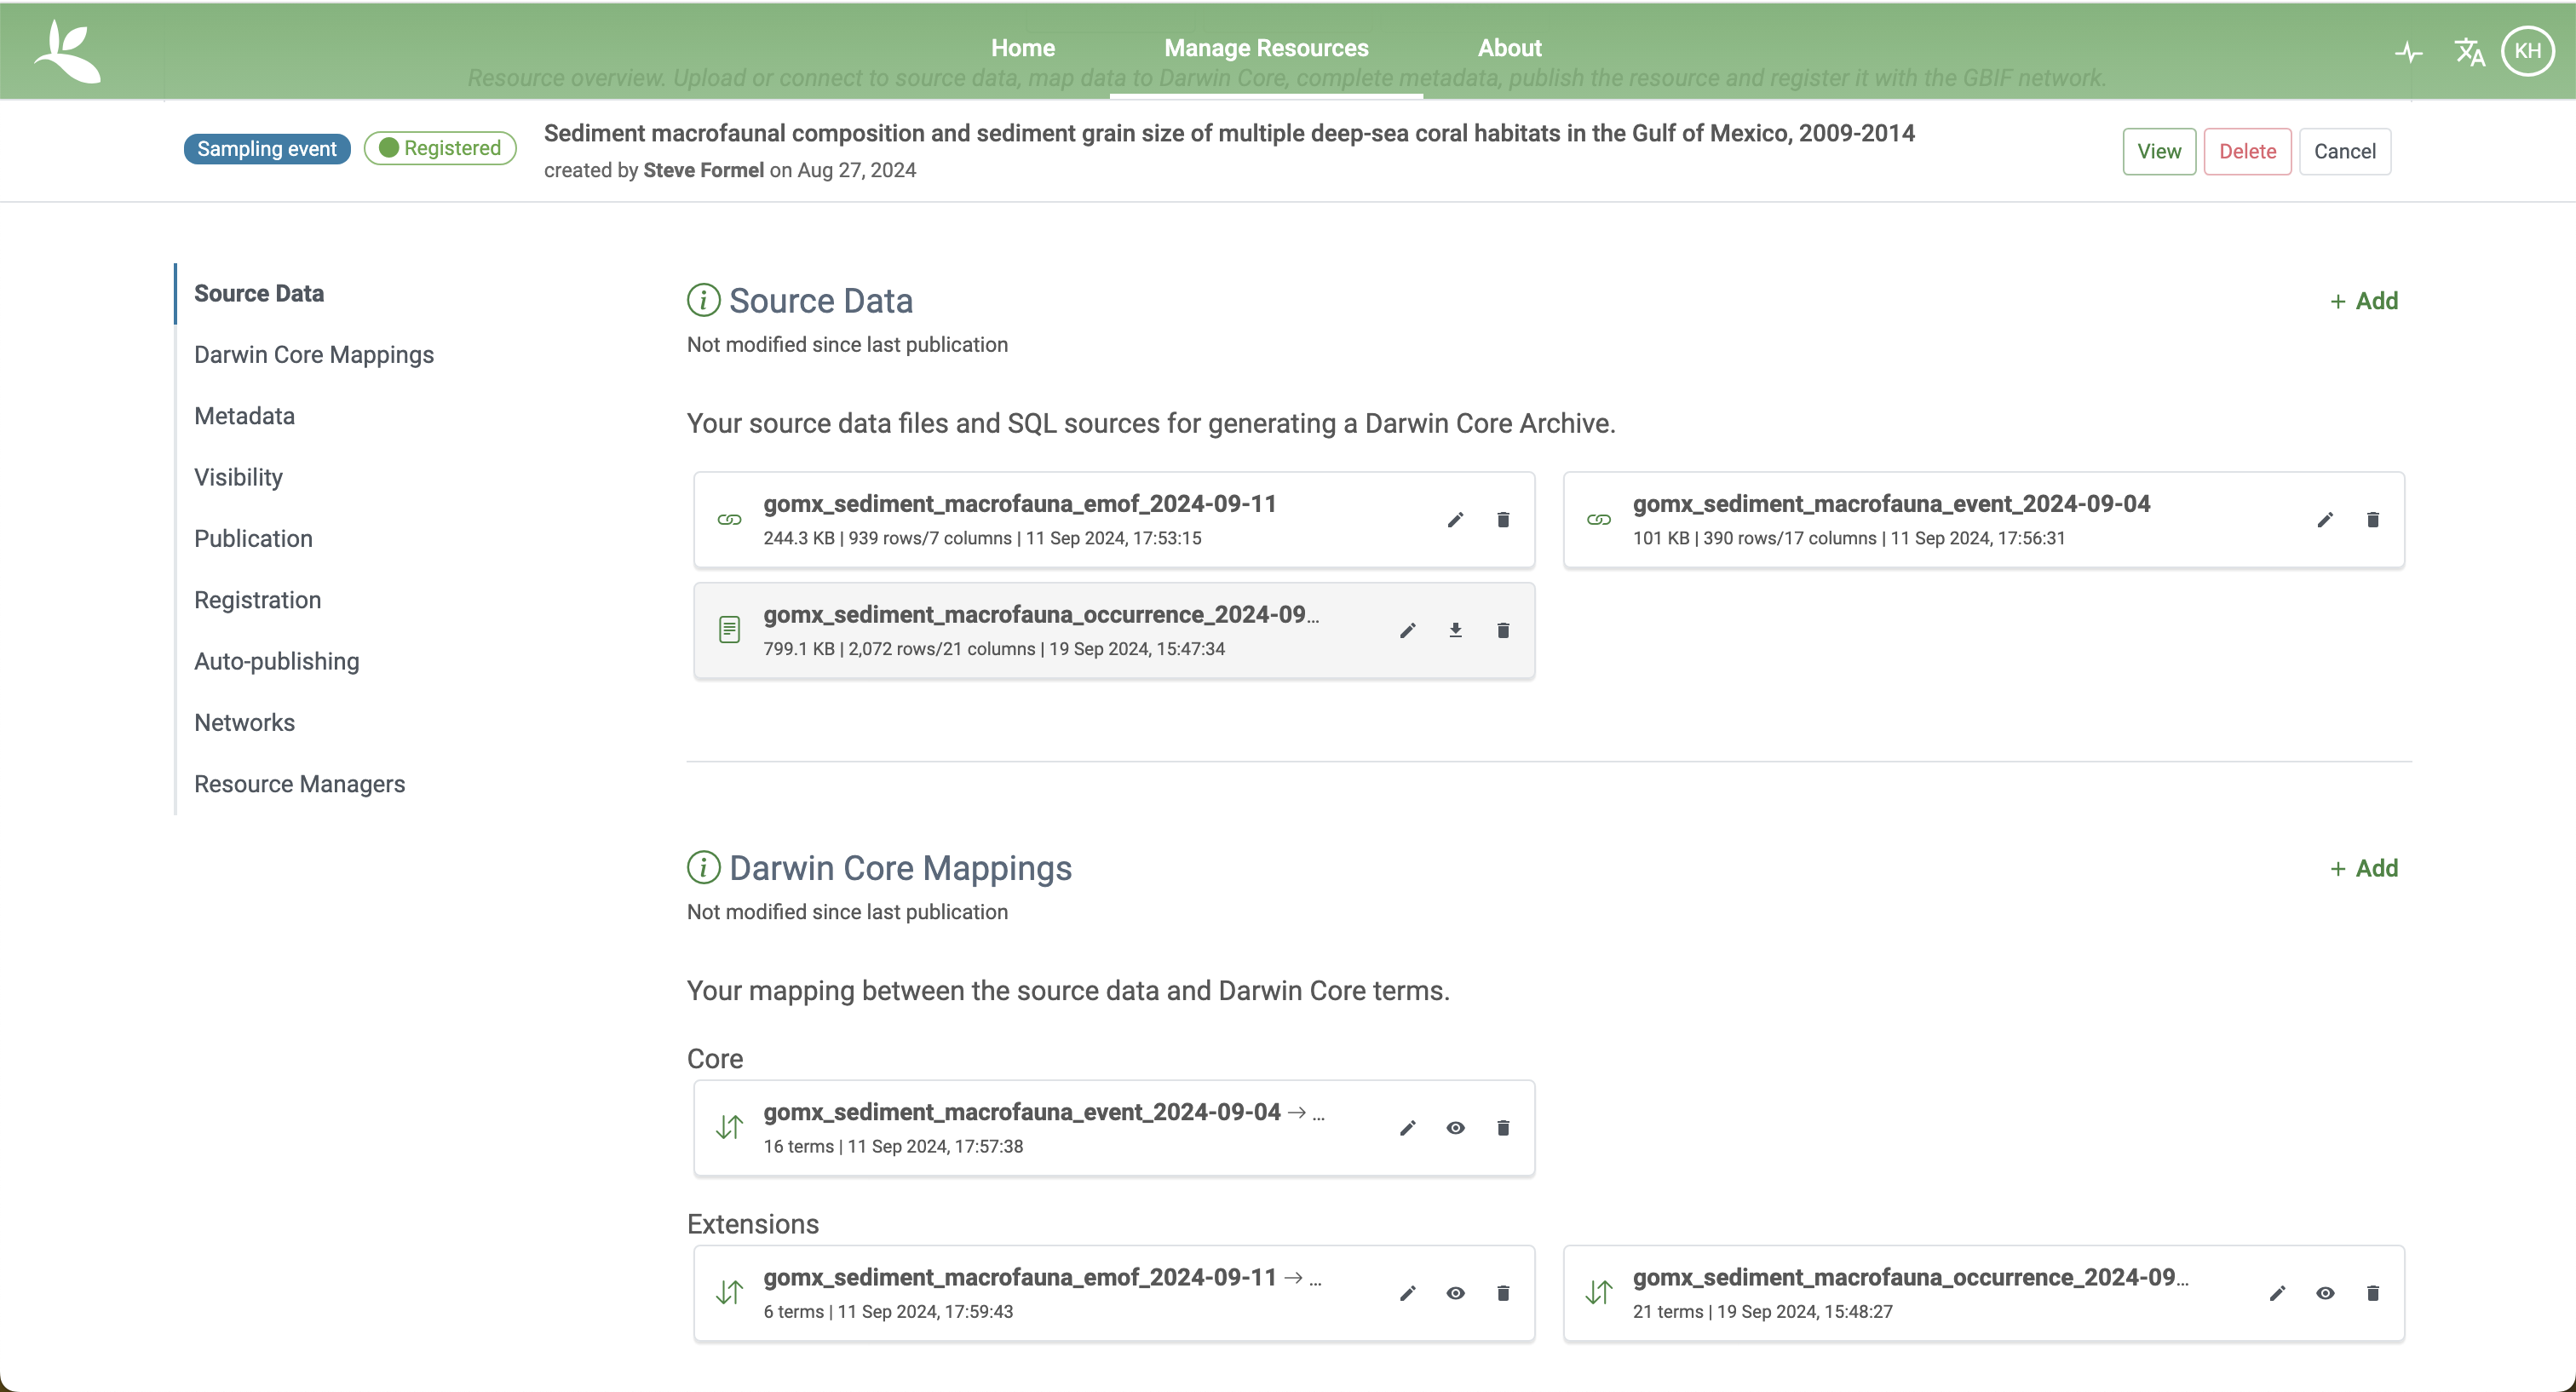
Task: Open the emof extension mapping title
Action: point(1043,1277)
